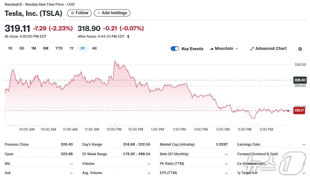Click the highlighted 5Y range tab
310x179 pixels.
tap(83, 48)
